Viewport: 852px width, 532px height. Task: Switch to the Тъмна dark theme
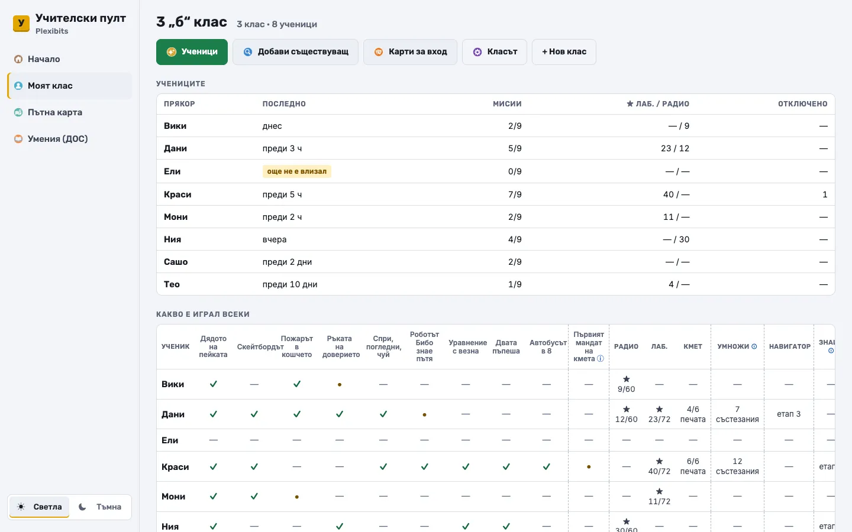tap(100, 507)
